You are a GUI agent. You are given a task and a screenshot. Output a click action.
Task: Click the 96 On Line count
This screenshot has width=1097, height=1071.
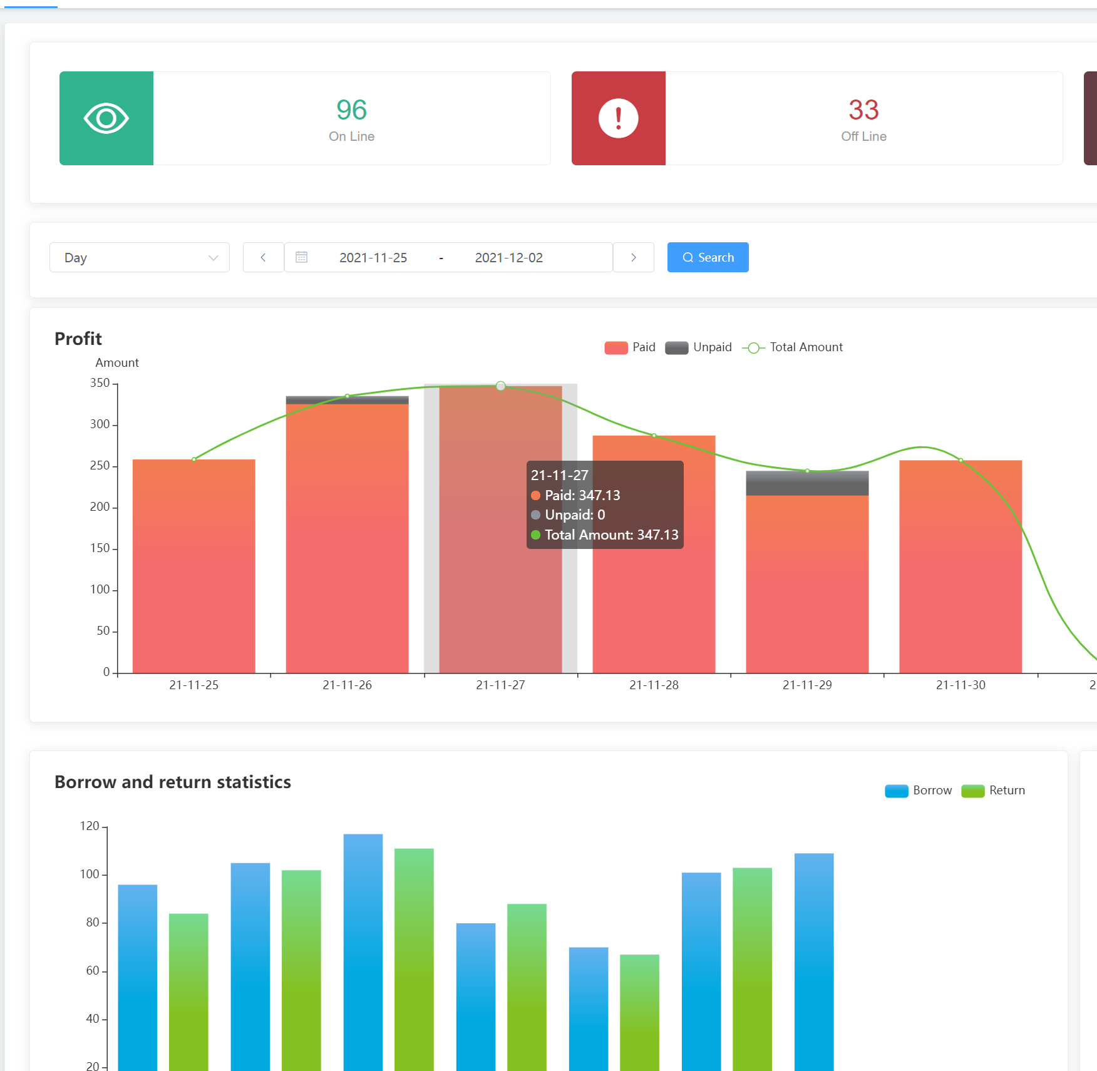point(352,110)
